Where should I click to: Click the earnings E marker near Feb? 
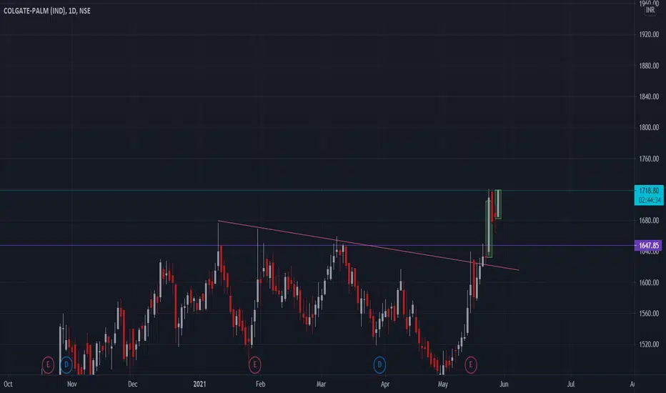coord(255,364)
